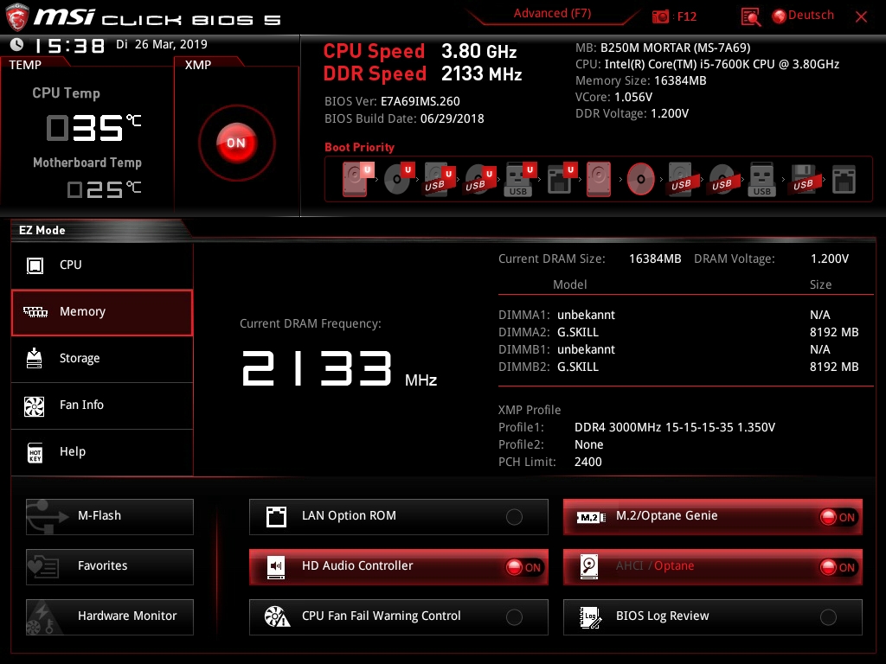Click the MSI dragon shield logo

[x=17, y=17]
